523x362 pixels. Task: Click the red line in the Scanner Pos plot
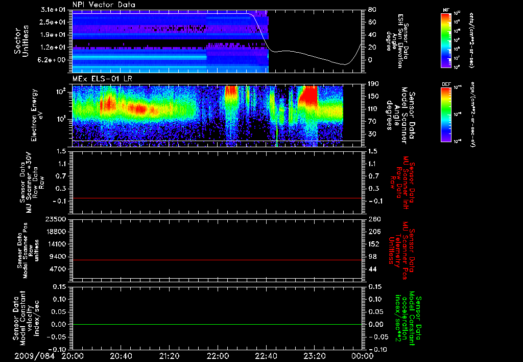[217, 260]
